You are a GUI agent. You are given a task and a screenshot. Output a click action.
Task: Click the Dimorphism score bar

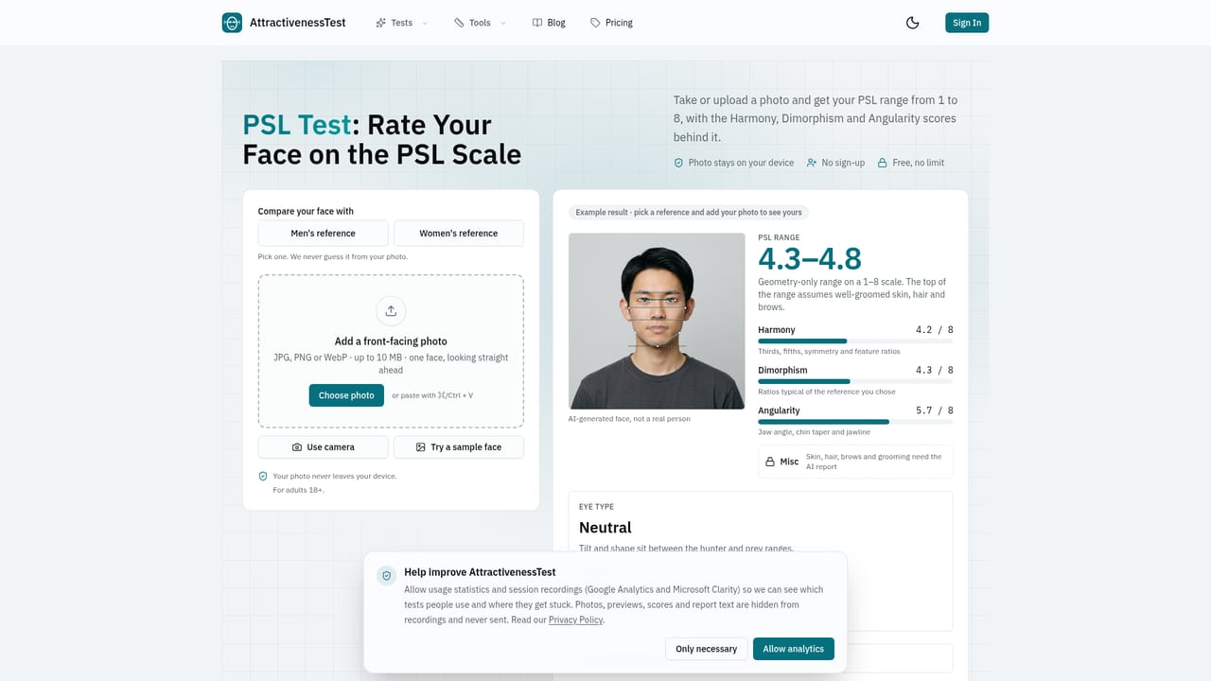tap(855, 381)
